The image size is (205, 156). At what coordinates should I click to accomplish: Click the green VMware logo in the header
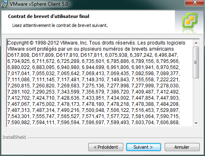[190, 20]
